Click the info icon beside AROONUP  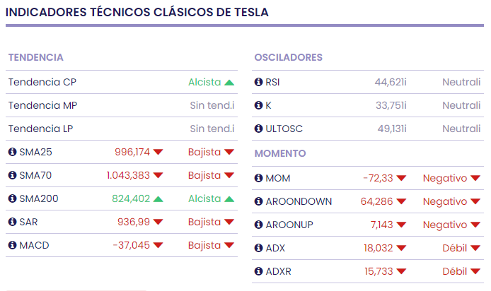coord(258,225)
